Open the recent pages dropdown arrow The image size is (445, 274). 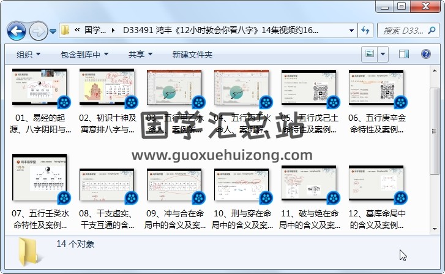(53, 31)
